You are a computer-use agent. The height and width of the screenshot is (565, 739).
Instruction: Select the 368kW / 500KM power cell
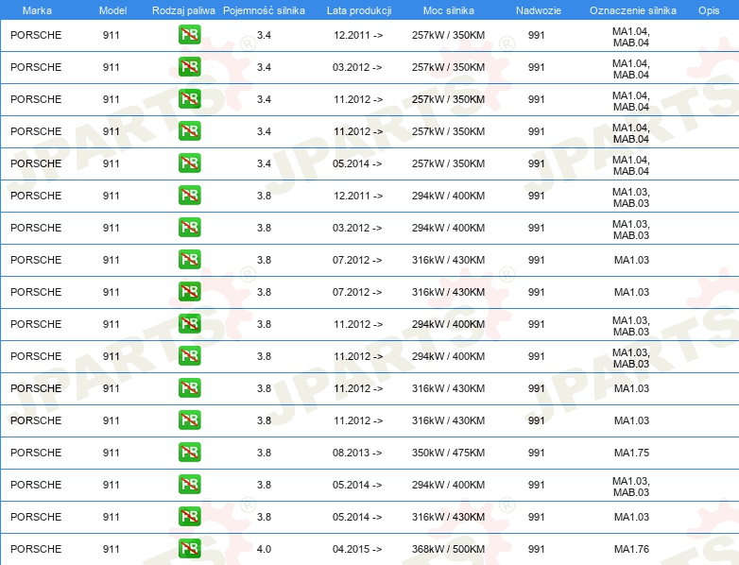pos(448,549)
